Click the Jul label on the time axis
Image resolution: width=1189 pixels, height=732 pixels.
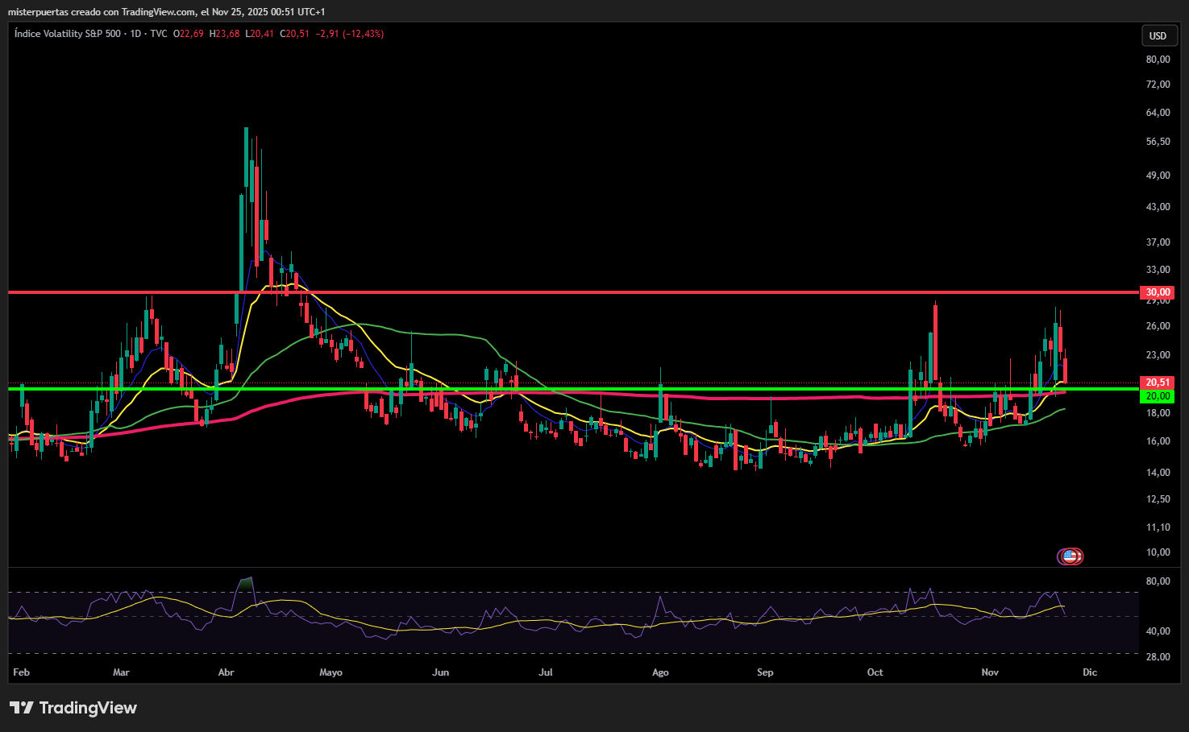coord(546,672)
